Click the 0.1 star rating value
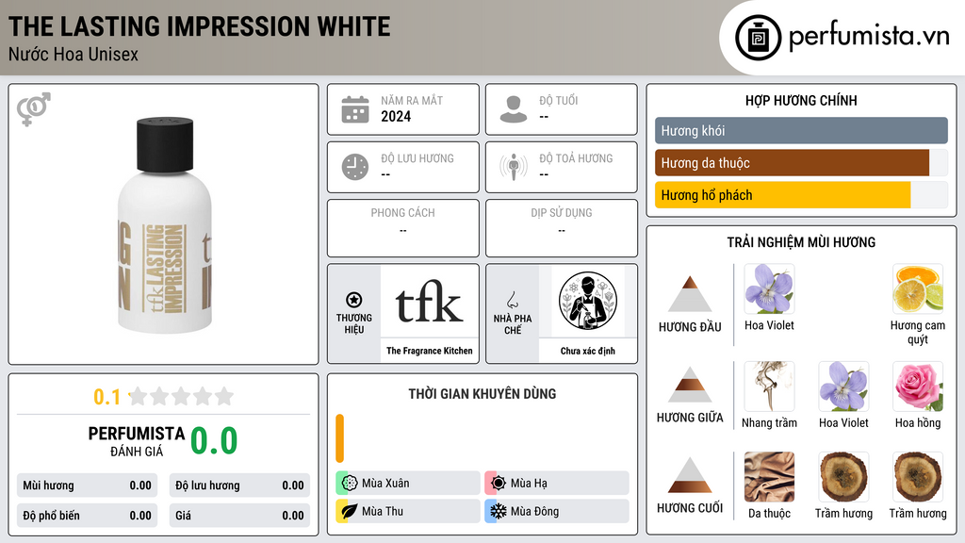Viewport: 965px width, 543px height. tap(107, 397)
